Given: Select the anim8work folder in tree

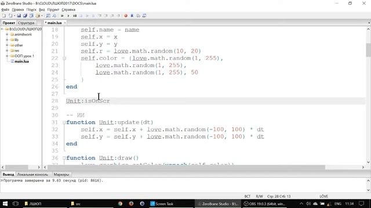Looking at the screenshot, I should pos(23,35).
